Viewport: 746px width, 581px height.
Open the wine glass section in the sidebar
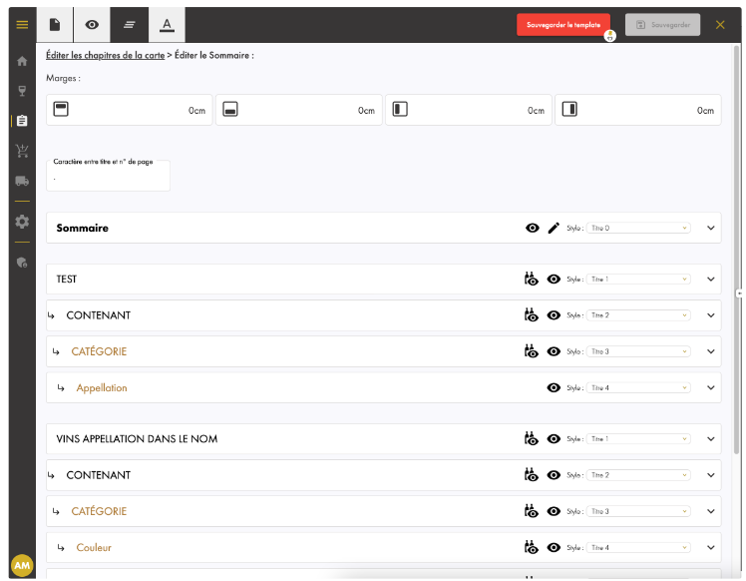coord(22,91)
